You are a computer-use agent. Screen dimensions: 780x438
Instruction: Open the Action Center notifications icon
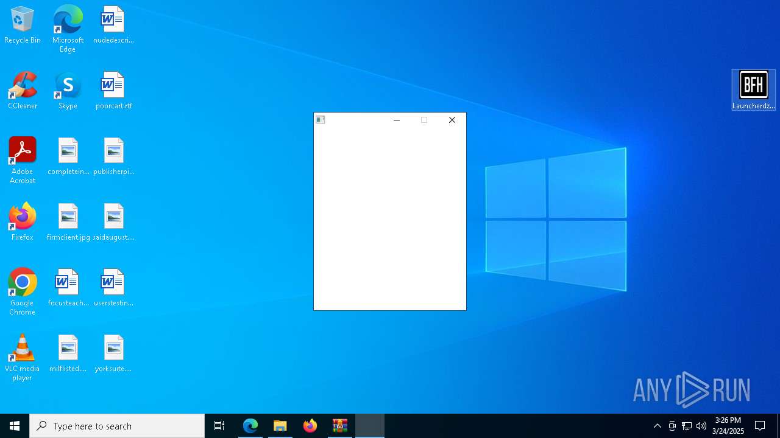(x=760, y=426)
